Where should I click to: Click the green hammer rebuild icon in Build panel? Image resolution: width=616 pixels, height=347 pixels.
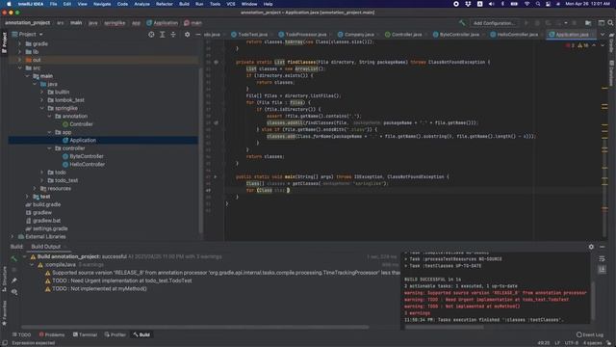14,259
